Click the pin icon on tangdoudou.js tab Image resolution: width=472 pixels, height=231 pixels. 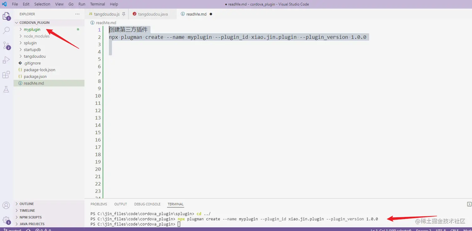tap(124, 14)
